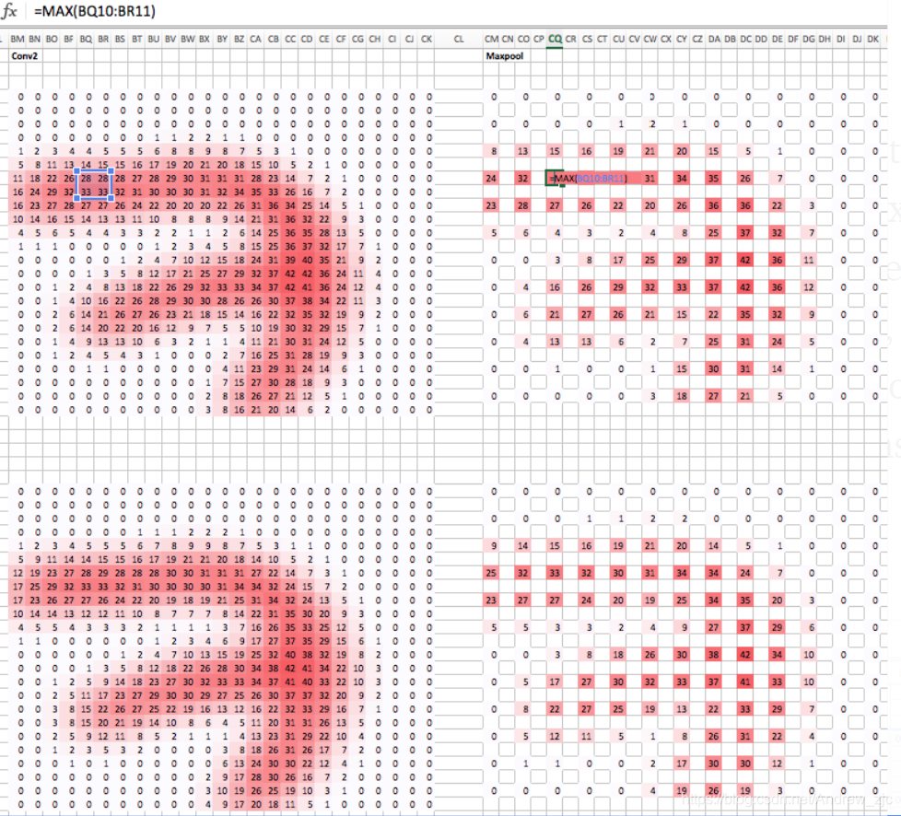The width and height of the screenshot is (901, 816).
Task: Select the cell being edited with =MAX formula
Action: coord(554,178)
